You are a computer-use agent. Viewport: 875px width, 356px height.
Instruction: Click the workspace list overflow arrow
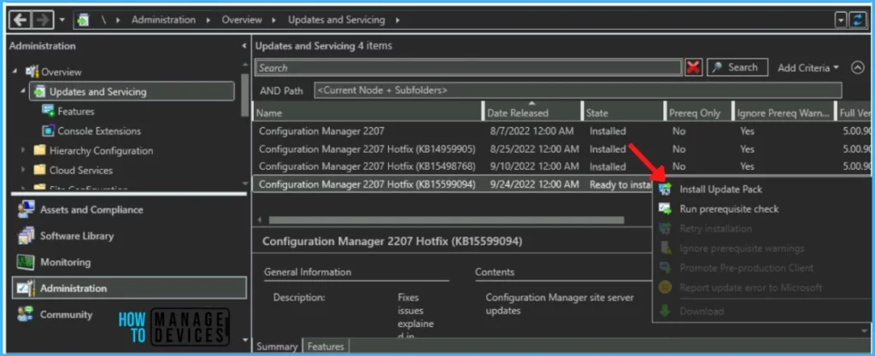[244, 339]
